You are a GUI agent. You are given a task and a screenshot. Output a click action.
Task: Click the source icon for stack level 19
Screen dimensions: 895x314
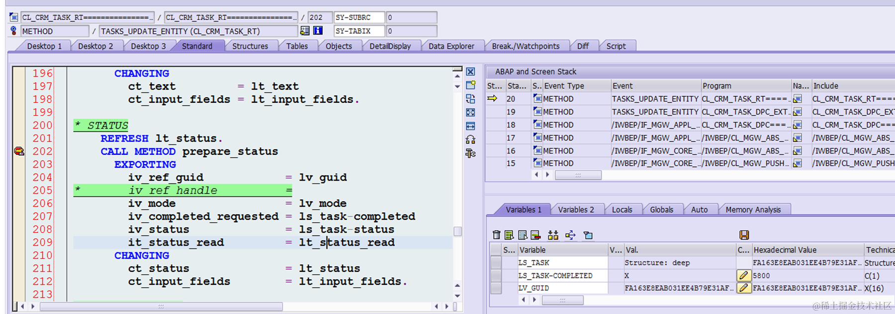[537, 112]
